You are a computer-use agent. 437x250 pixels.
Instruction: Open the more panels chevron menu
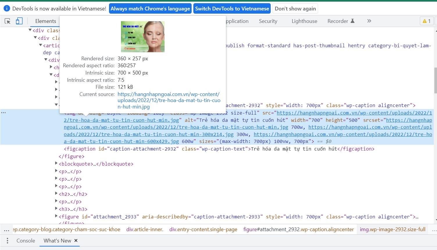369,21
